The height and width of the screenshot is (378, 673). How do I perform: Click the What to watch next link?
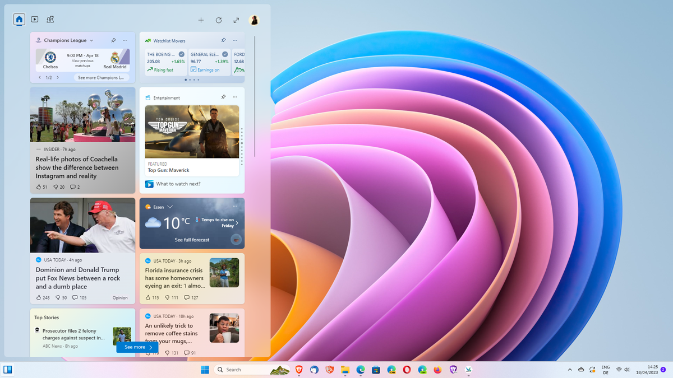pos(178,184)
